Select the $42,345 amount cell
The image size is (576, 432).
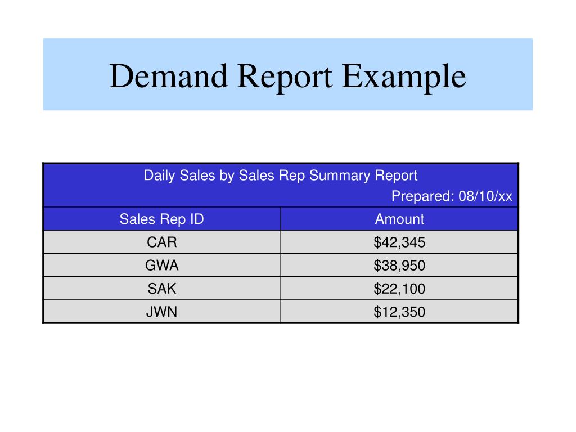click(x=399, y=242)
